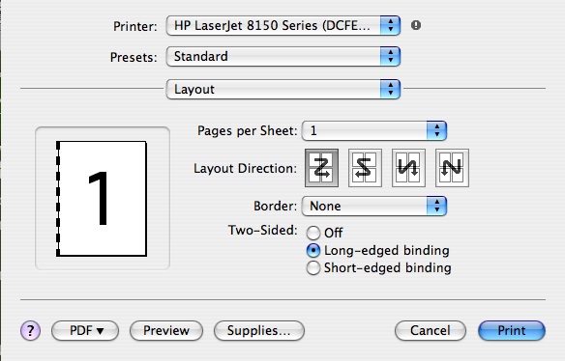This screenshot has width=565, height=361.
Task: Select the Z-shaped left-to-right layout direction
Action: [321, 168]
